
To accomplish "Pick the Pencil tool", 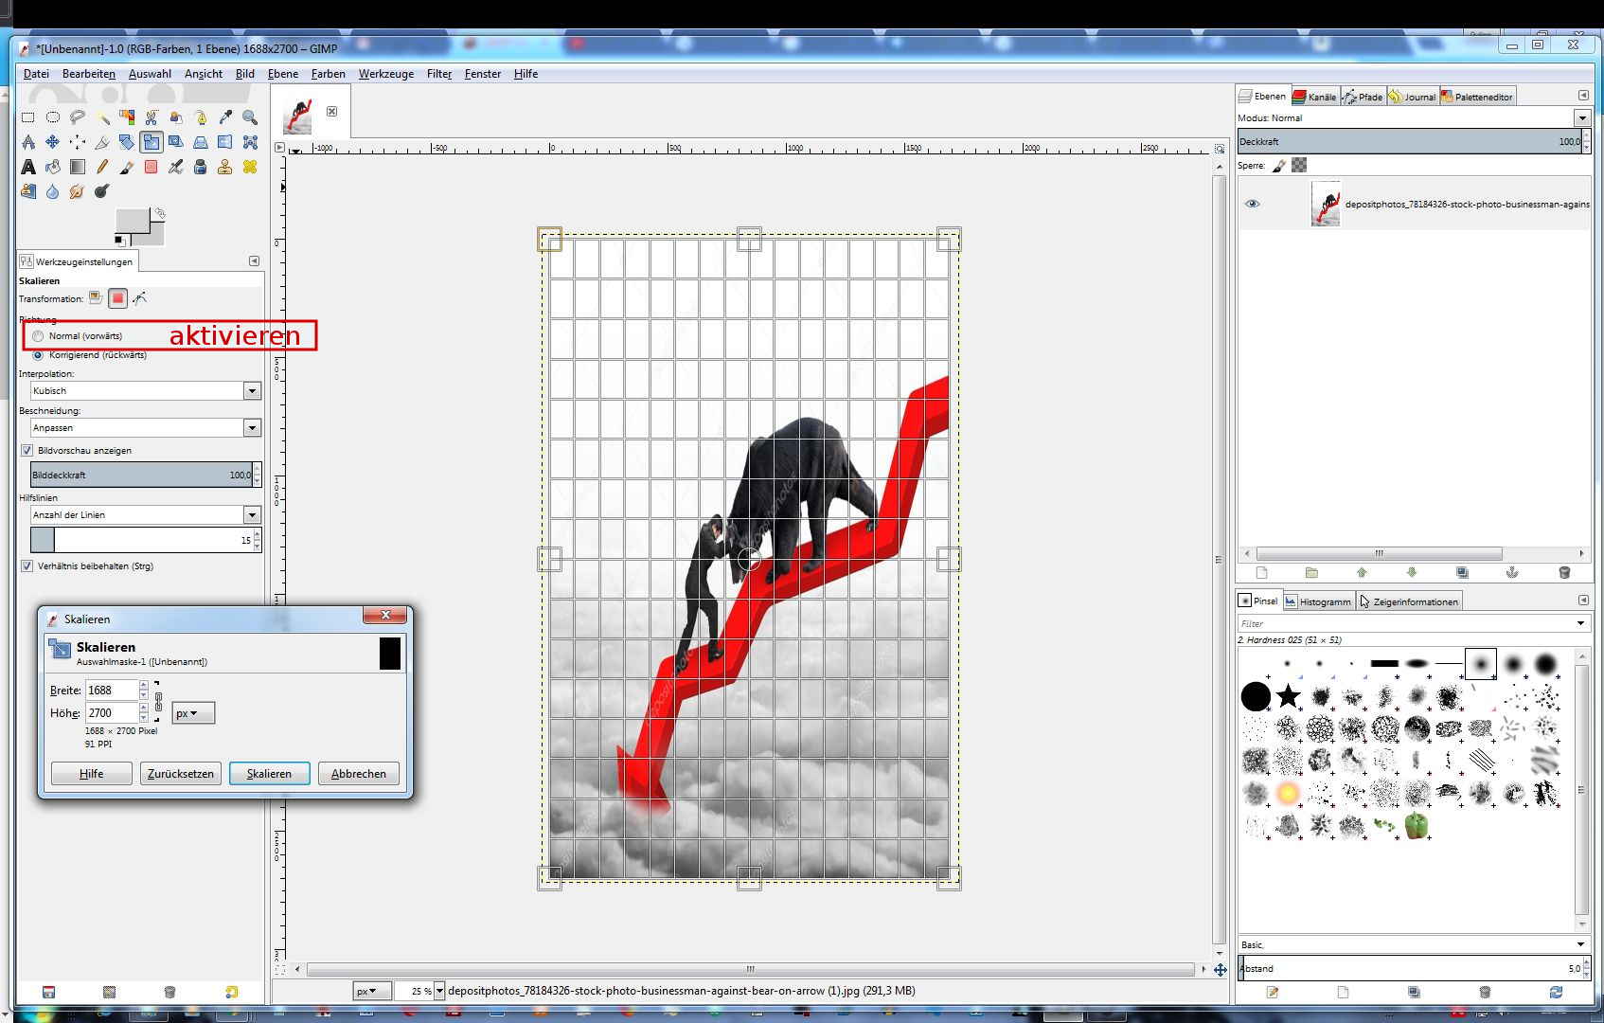I will 102,168.
